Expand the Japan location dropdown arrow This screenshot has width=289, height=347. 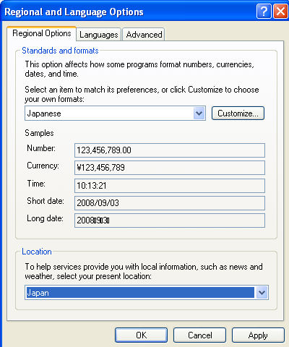[262, 292]
